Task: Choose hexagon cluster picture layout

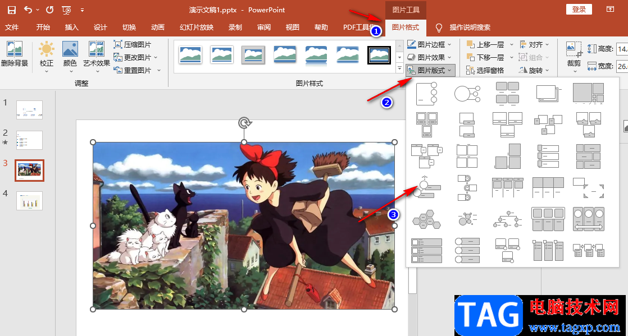Action: [x=426, y=220]
